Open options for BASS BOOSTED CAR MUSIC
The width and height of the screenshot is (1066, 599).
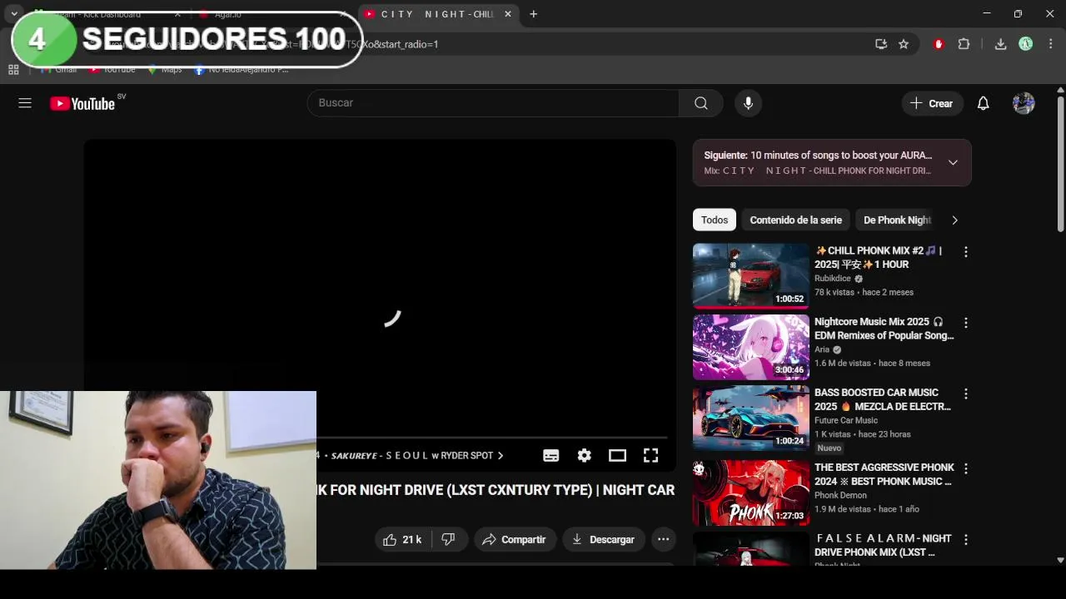(965, 394)
